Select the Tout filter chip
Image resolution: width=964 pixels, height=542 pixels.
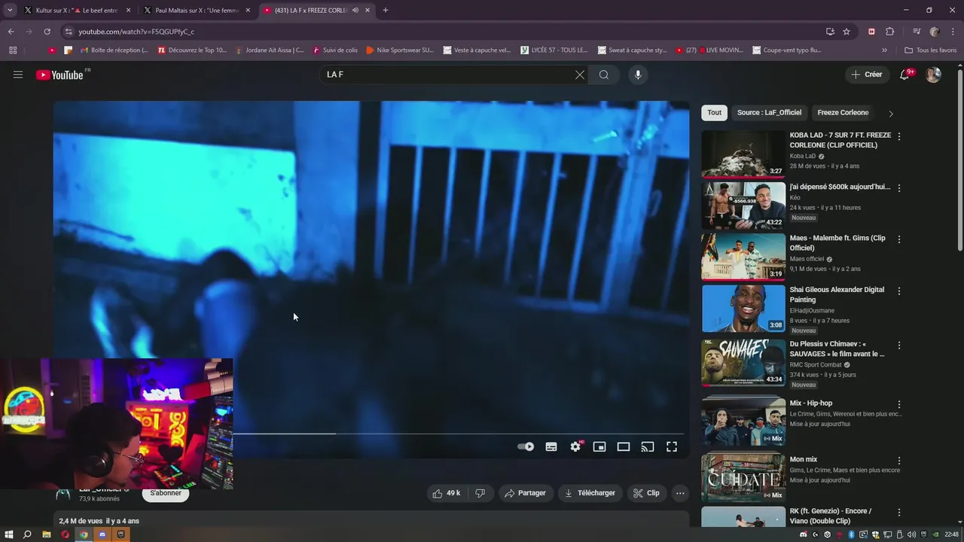[714, 113]
